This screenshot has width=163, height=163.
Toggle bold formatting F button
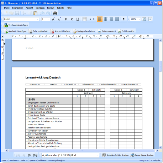point(66,19)
